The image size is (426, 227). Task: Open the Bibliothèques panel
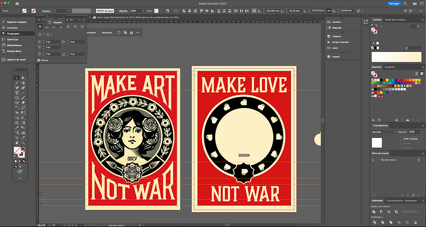coord(16,45)
